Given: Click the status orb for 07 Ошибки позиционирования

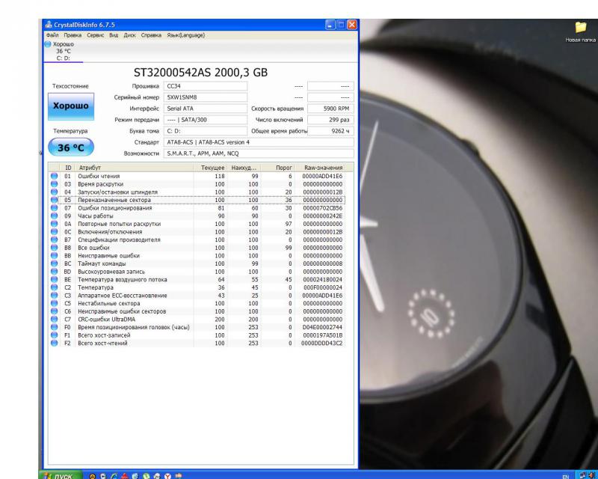Looking at the screenshot, I should point(54,208).
